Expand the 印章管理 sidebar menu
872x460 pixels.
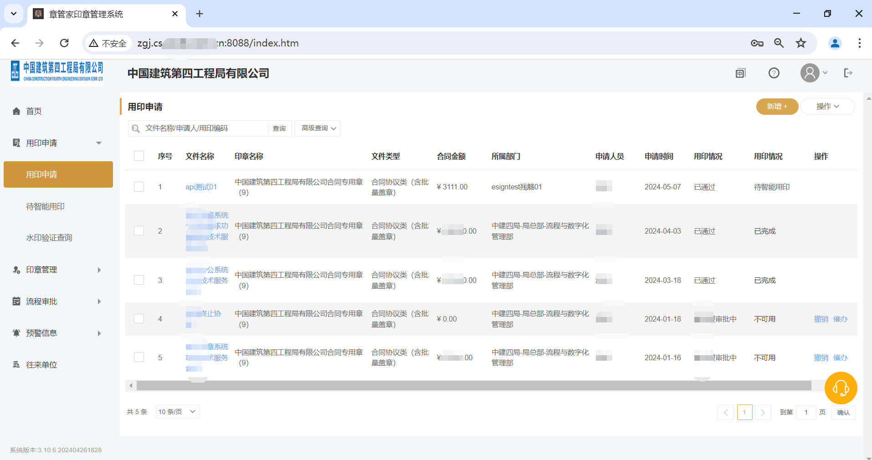click(x=58, y=270)
